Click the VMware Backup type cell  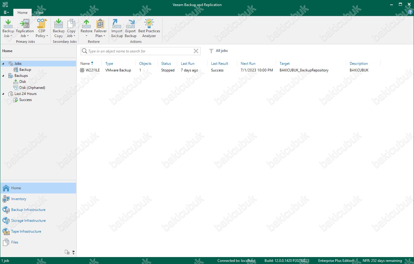coord(118,70)
